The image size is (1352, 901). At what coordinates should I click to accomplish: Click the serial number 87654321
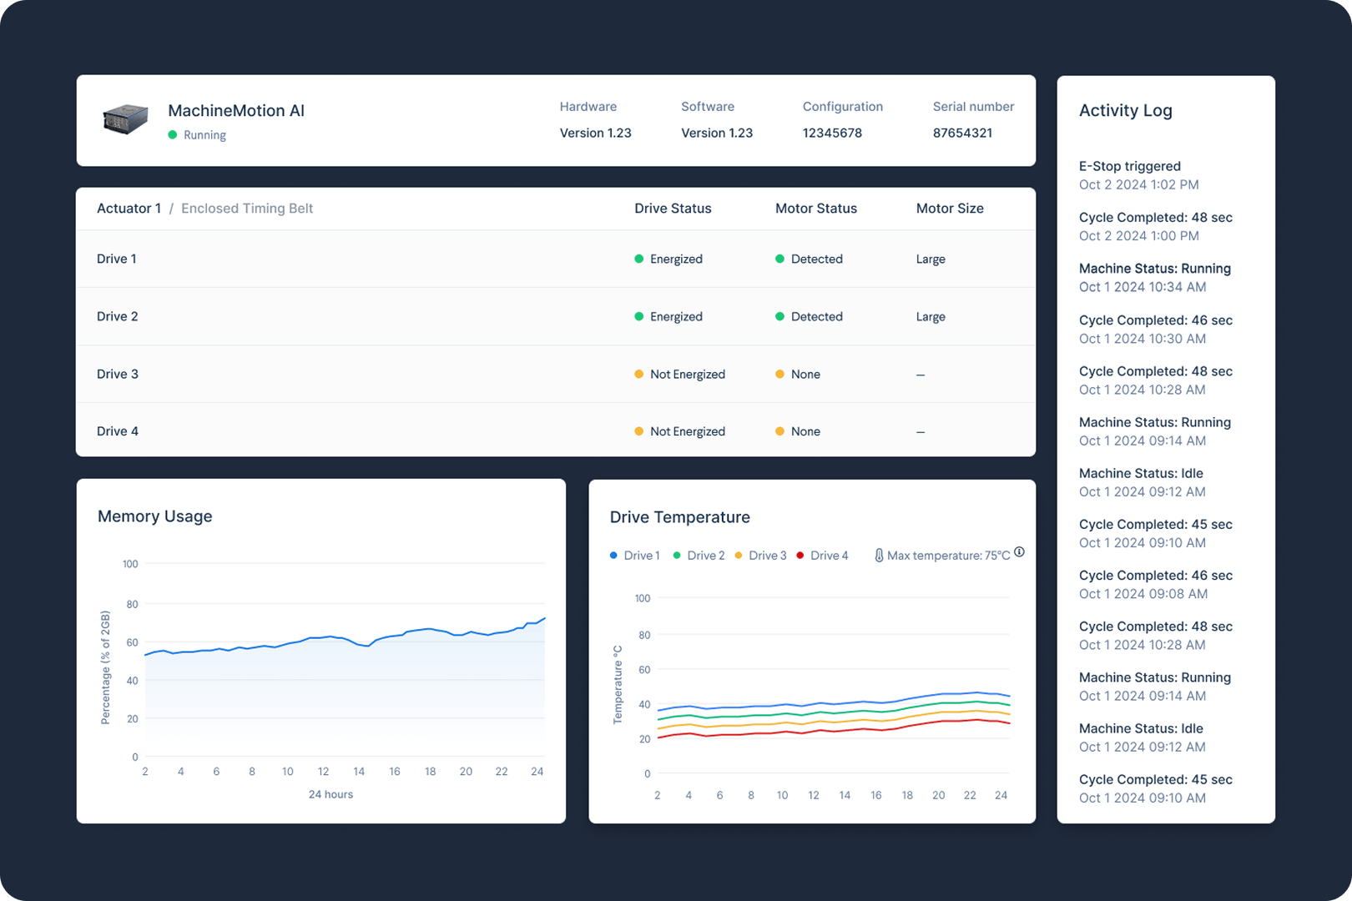[x=964, y=133]
